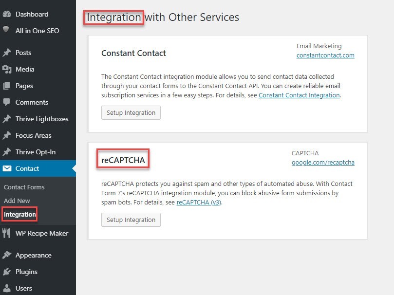Click the Email Marketing category label

click(319, 46)
